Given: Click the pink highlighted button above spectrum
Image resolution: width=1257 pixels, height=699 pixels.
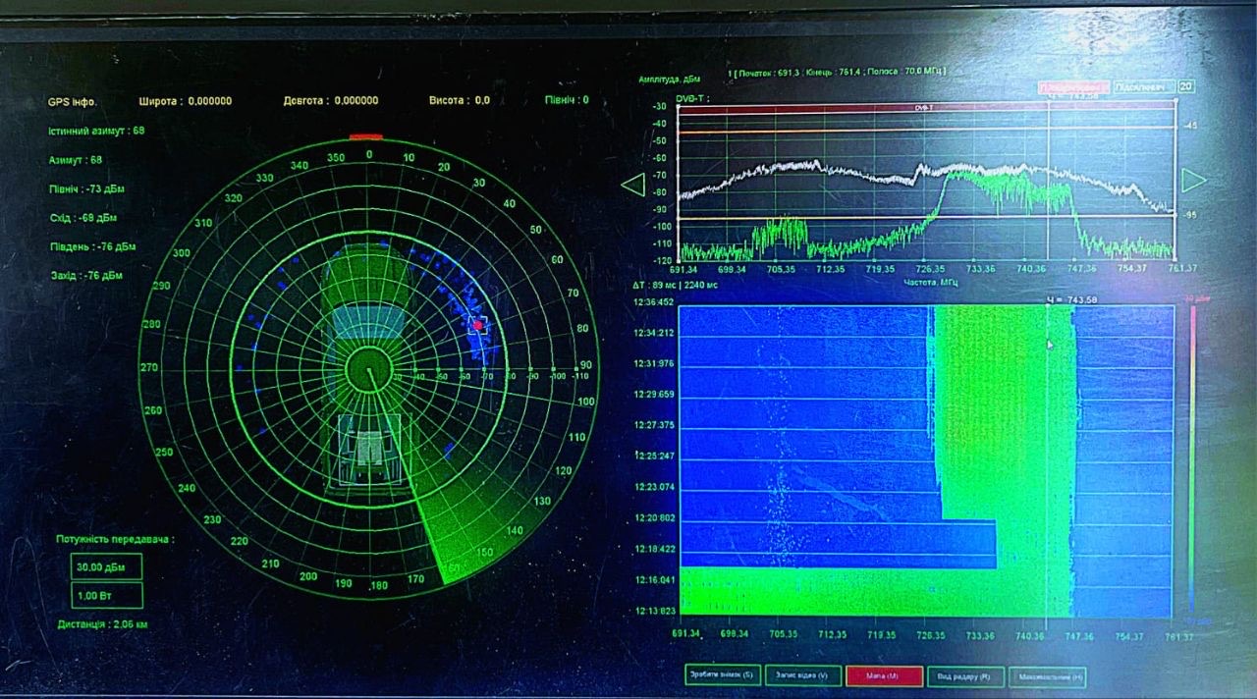Looking at the screenshot, I should point(1073,87).
